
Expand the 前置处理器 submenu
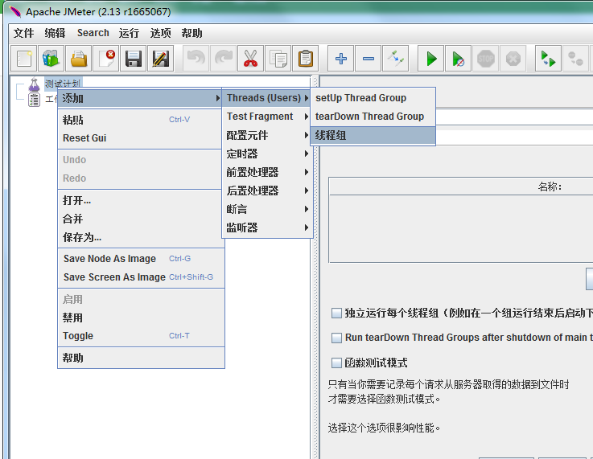267,172
